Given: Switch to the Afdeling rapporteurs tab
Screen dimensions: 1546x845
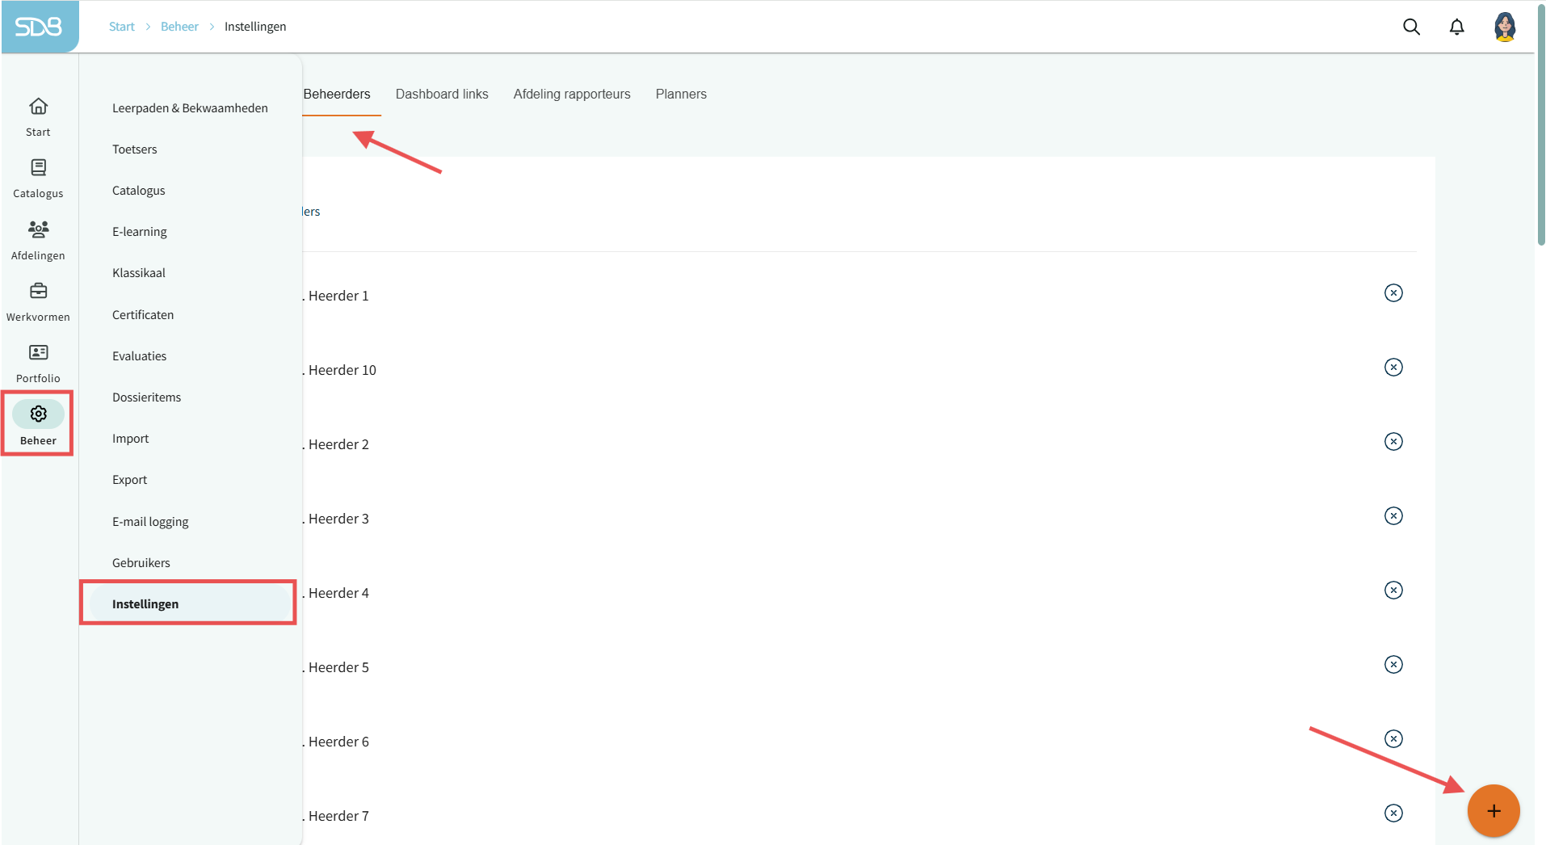Looking at the screenshot, I should click(572, 95).
